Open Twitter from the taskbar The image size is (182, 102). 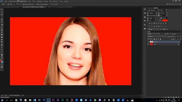(90, 100)
